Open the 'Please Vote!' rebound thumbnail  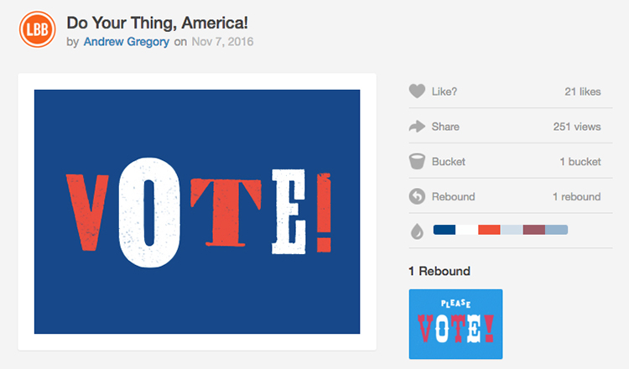point(455,324)
